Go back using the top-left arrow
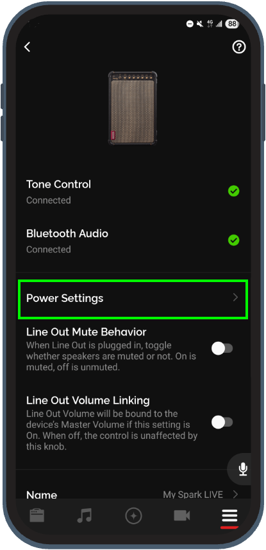266x550 pixels. [28, 47]
